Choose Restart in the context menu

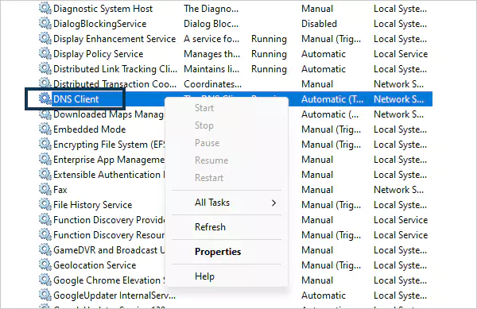click(209, 178)
